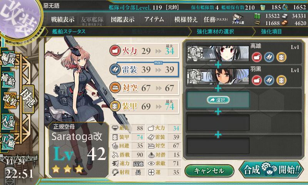This screenshot has height=185, width=308.
Task: Click the キャンセル button
Action: coord(209,170)
